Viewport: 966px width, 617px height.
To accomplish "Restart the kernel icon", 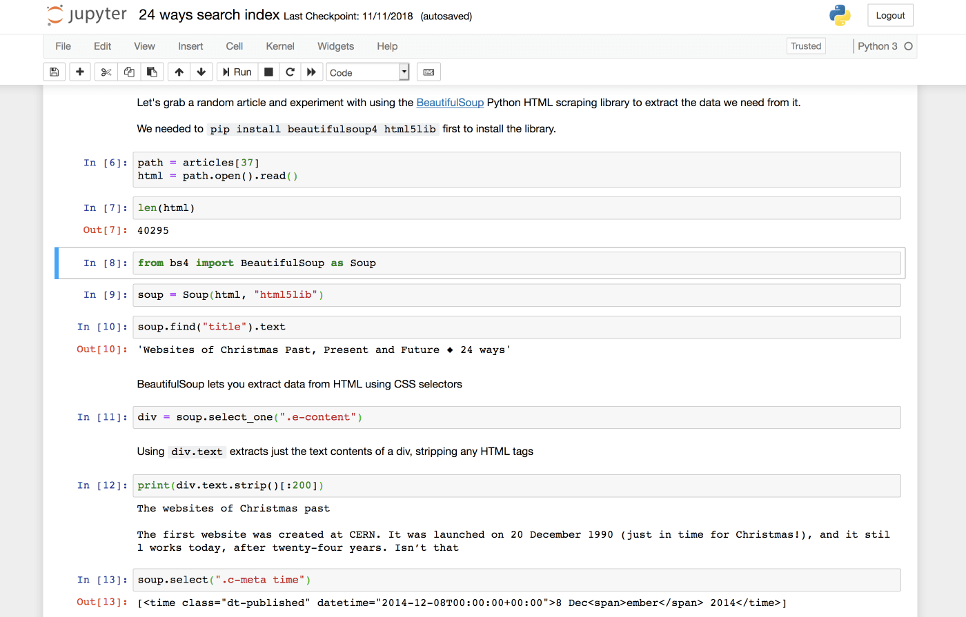I will [290, 72].
